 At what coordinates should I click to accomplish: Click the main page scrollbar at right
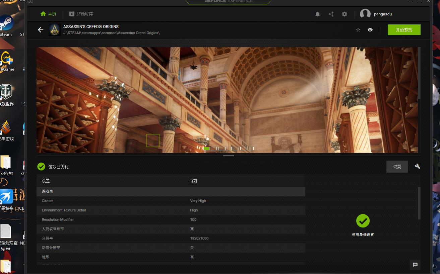tap(419, 73)
